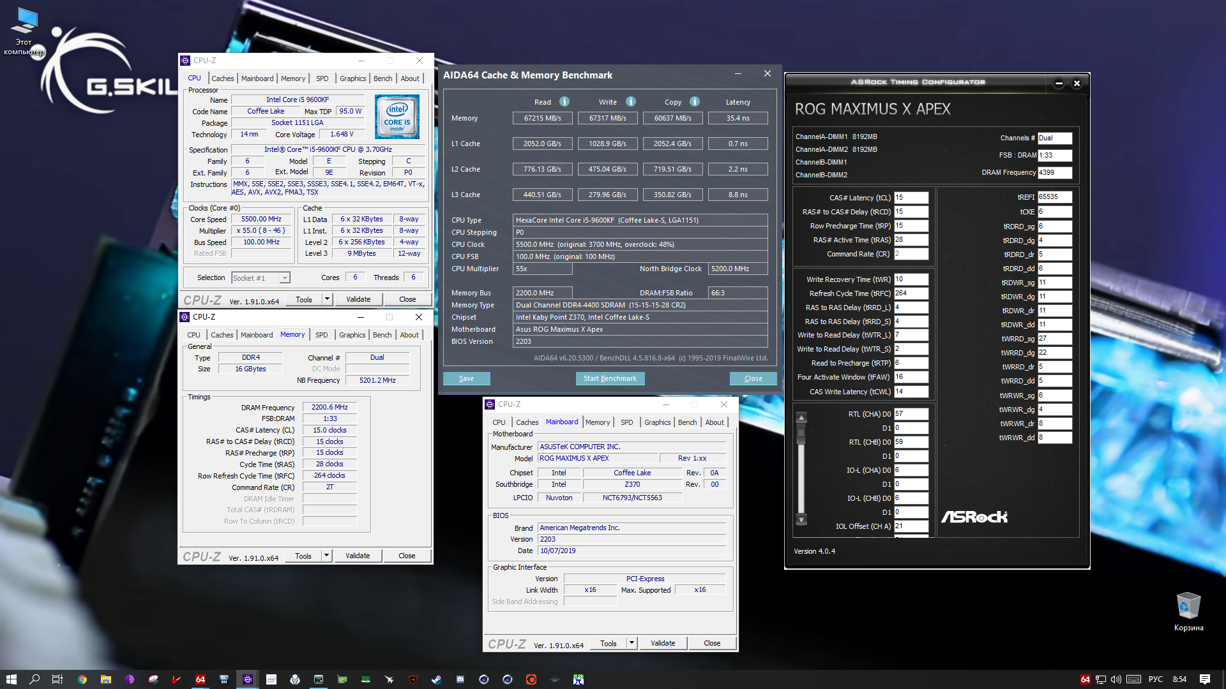
Task: Open Task View from the taskbar
Action: pyautogui.click(x=57, y=679)
